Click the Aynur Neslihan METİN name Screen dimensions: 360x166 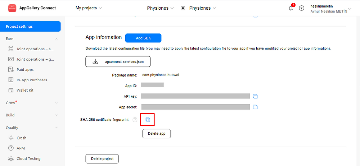pyautogui.click(x=329, y=11)
